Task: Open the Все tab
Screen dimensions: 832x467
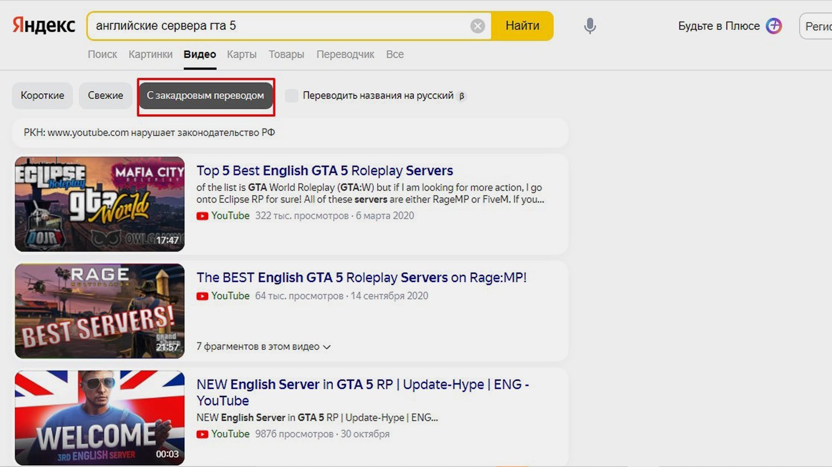Action: 395,54
